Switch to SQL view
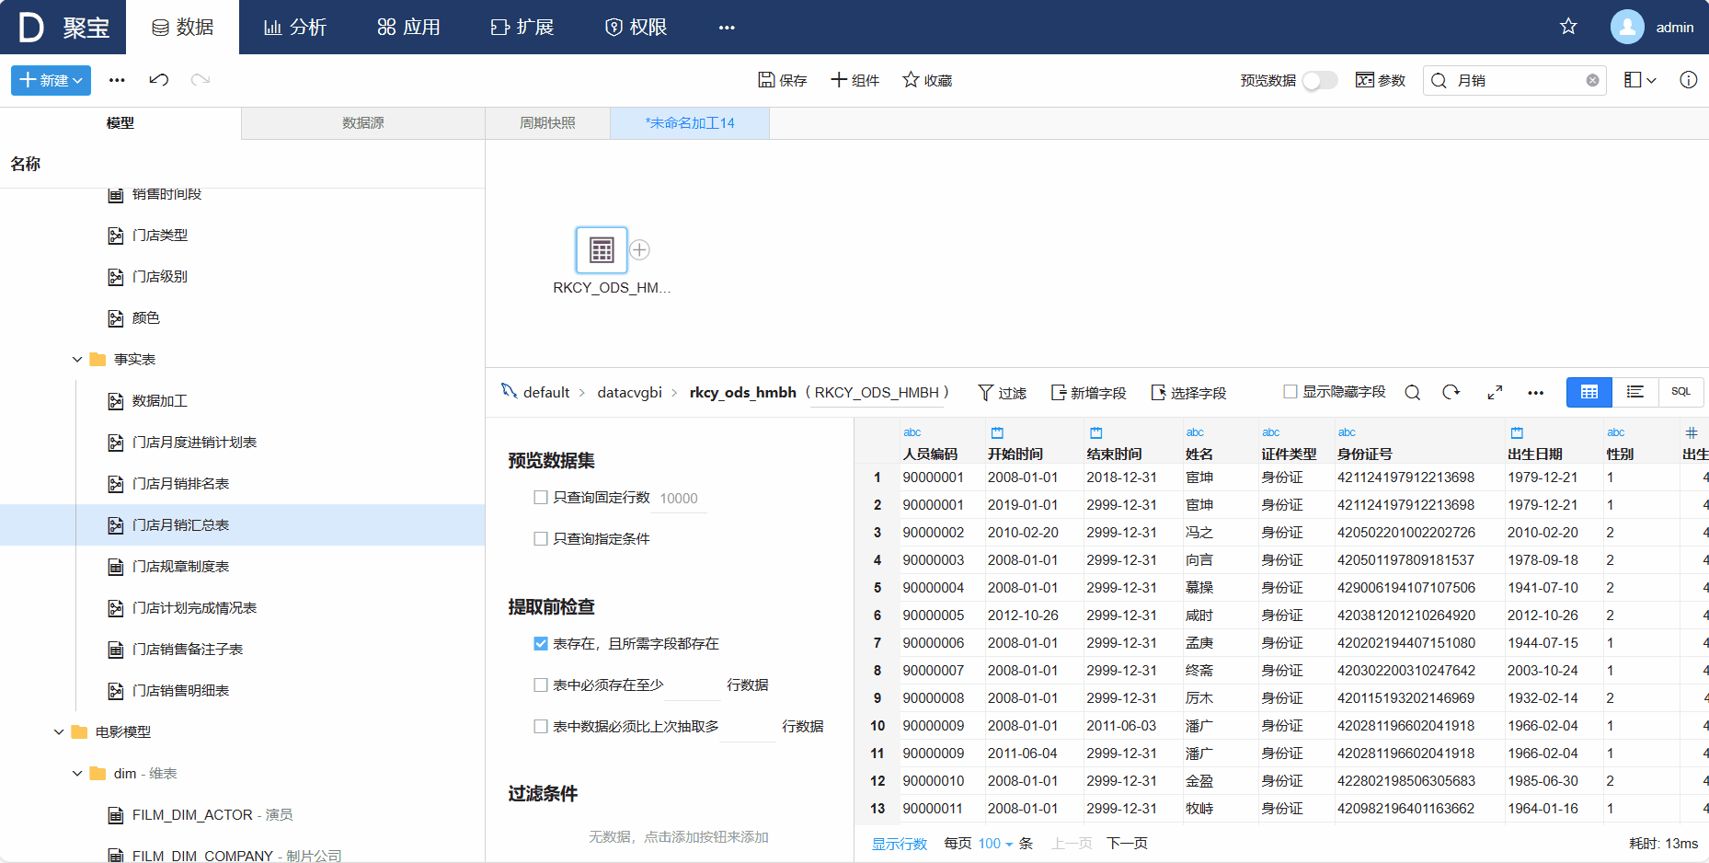 click(1681, 392)
